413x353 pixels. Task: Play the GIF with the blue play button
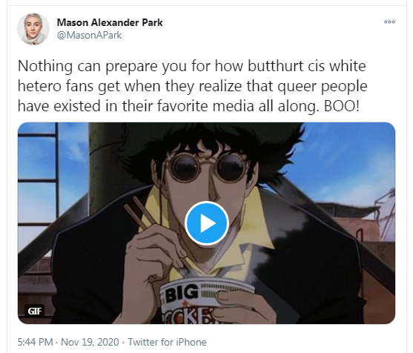[206, 223]
